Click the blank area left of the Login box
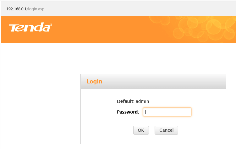Image resolution: width=236 pixels, height=149 pixels. (41, 109)
